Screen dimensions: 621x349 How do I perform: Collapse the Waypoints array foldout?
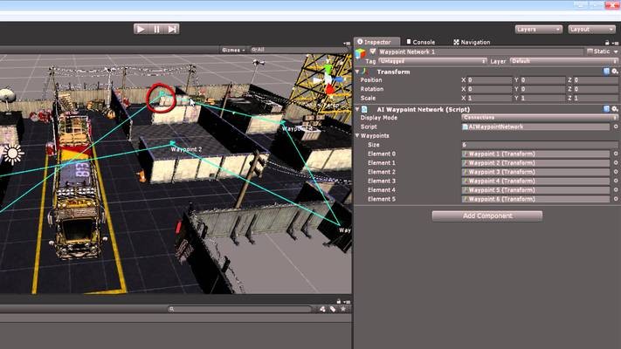coord(357,135)
